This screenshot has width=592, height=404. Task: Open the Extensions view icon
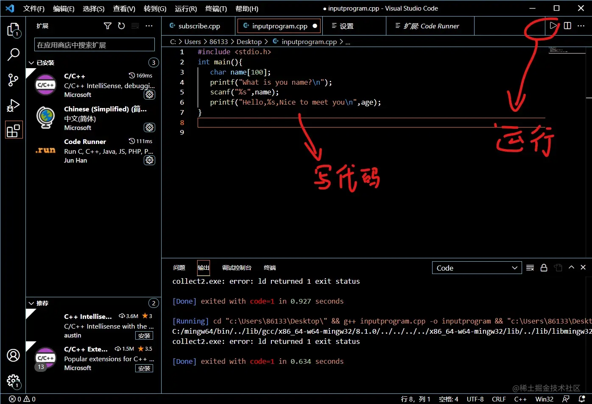coord(13,130)
